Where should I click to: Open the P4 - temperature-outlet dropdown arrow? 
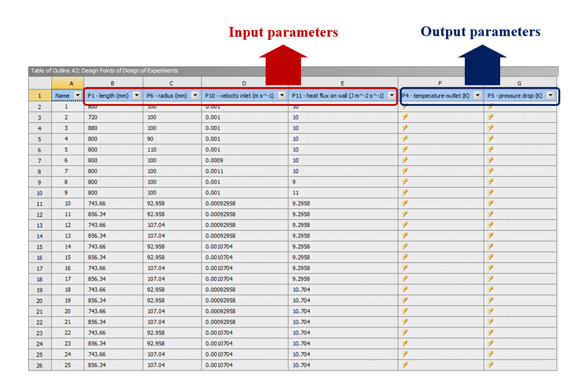(477, 96)
